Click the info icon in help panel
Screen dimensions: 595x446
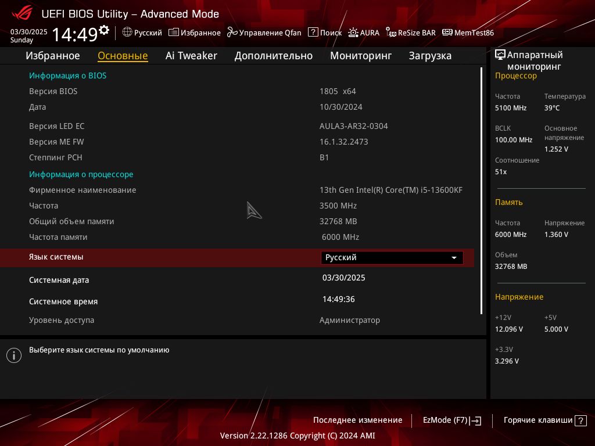pyautogui.click(x=14, y=355)
